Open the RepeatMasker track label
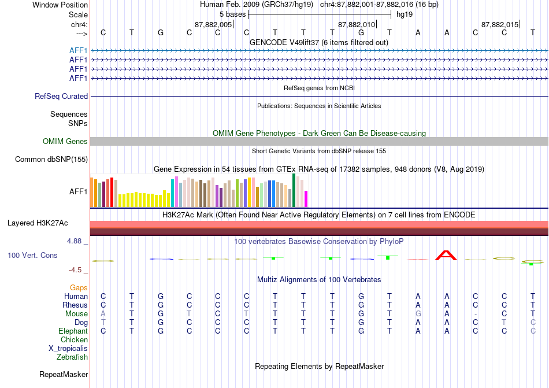The height and width of the screenshot is (388, 549). [64, 375]
